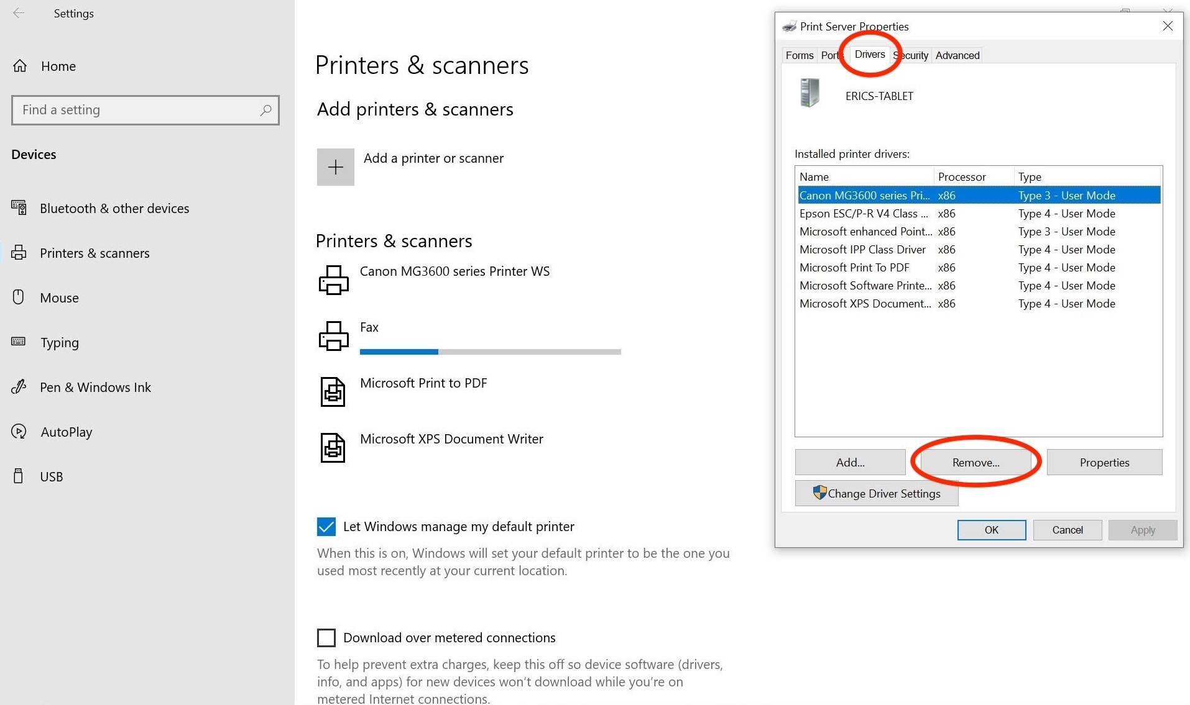This screenshot has height=705, width=1190.
Task: Click the Canon MG3600 printer icon
Action: (334, 280)
